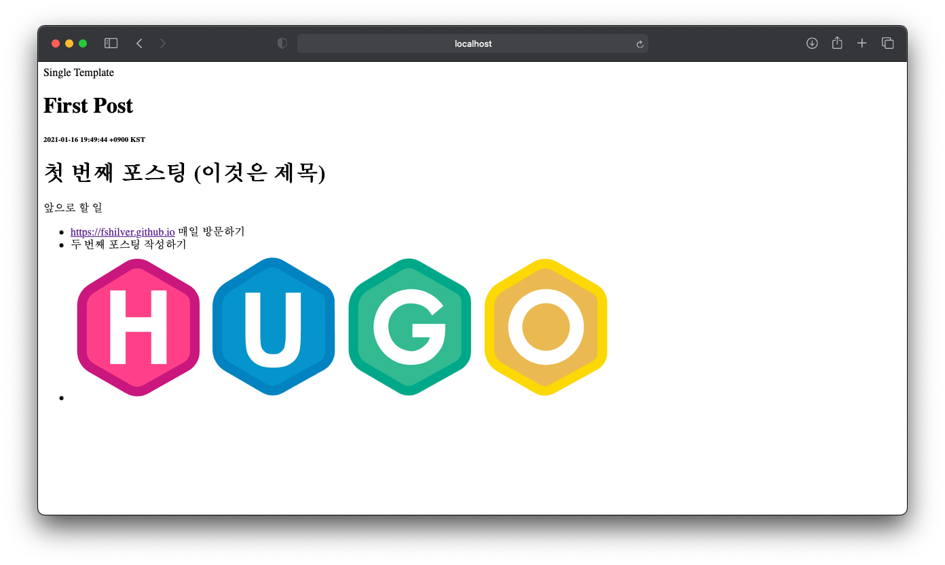
Task: Go forward to the next page
Action: 162,43
